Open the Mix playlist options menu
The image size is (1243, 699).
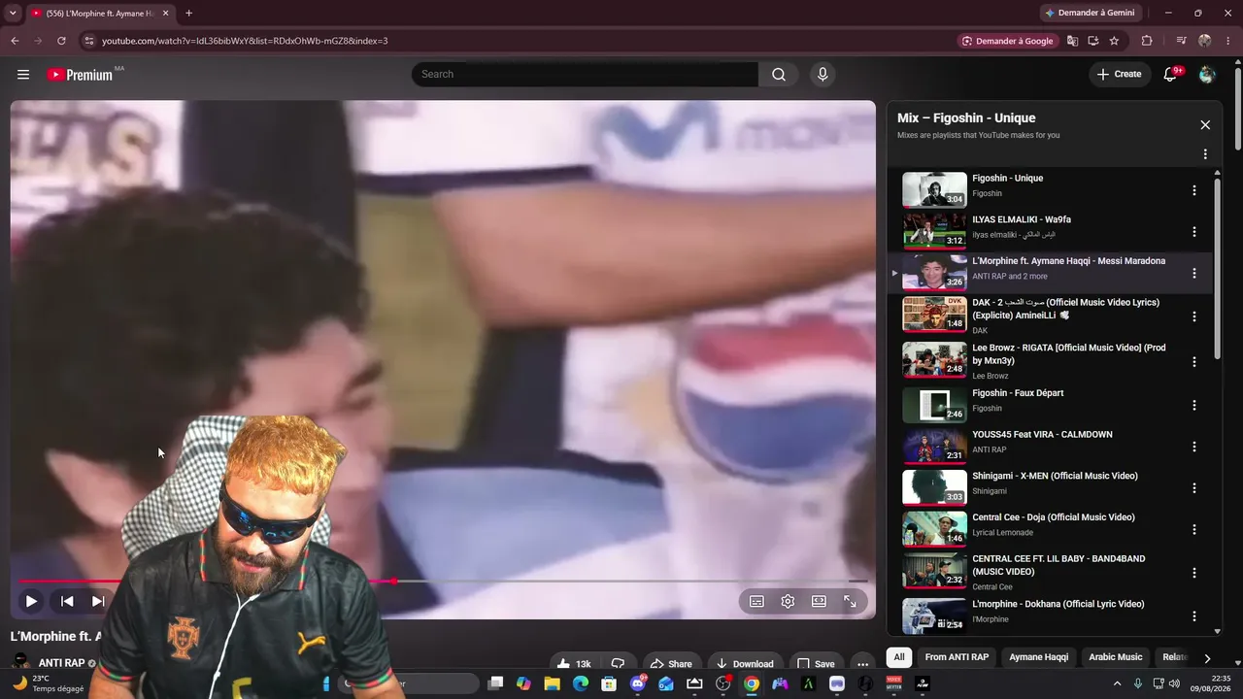(x=1205, y=154)
